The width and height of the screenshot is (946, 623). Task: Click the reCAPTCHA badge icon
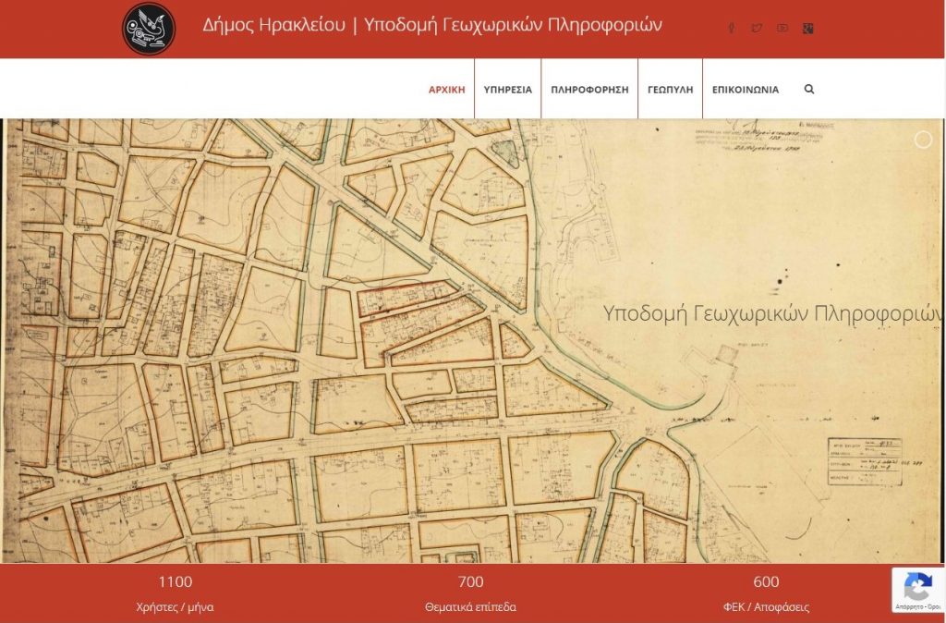[918, 587]
